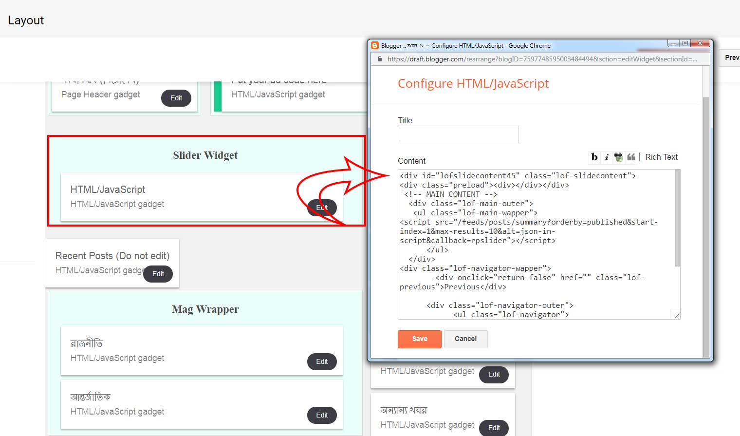740x436 pixels.
Task: Close the Configure HTML/JavaScript popup window
Action: [x=700, y=43]
